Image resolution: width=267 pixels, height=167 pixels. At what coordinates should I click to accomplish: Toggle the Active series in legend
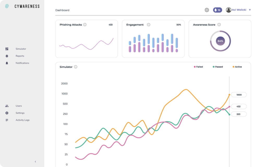click(237, 67)
